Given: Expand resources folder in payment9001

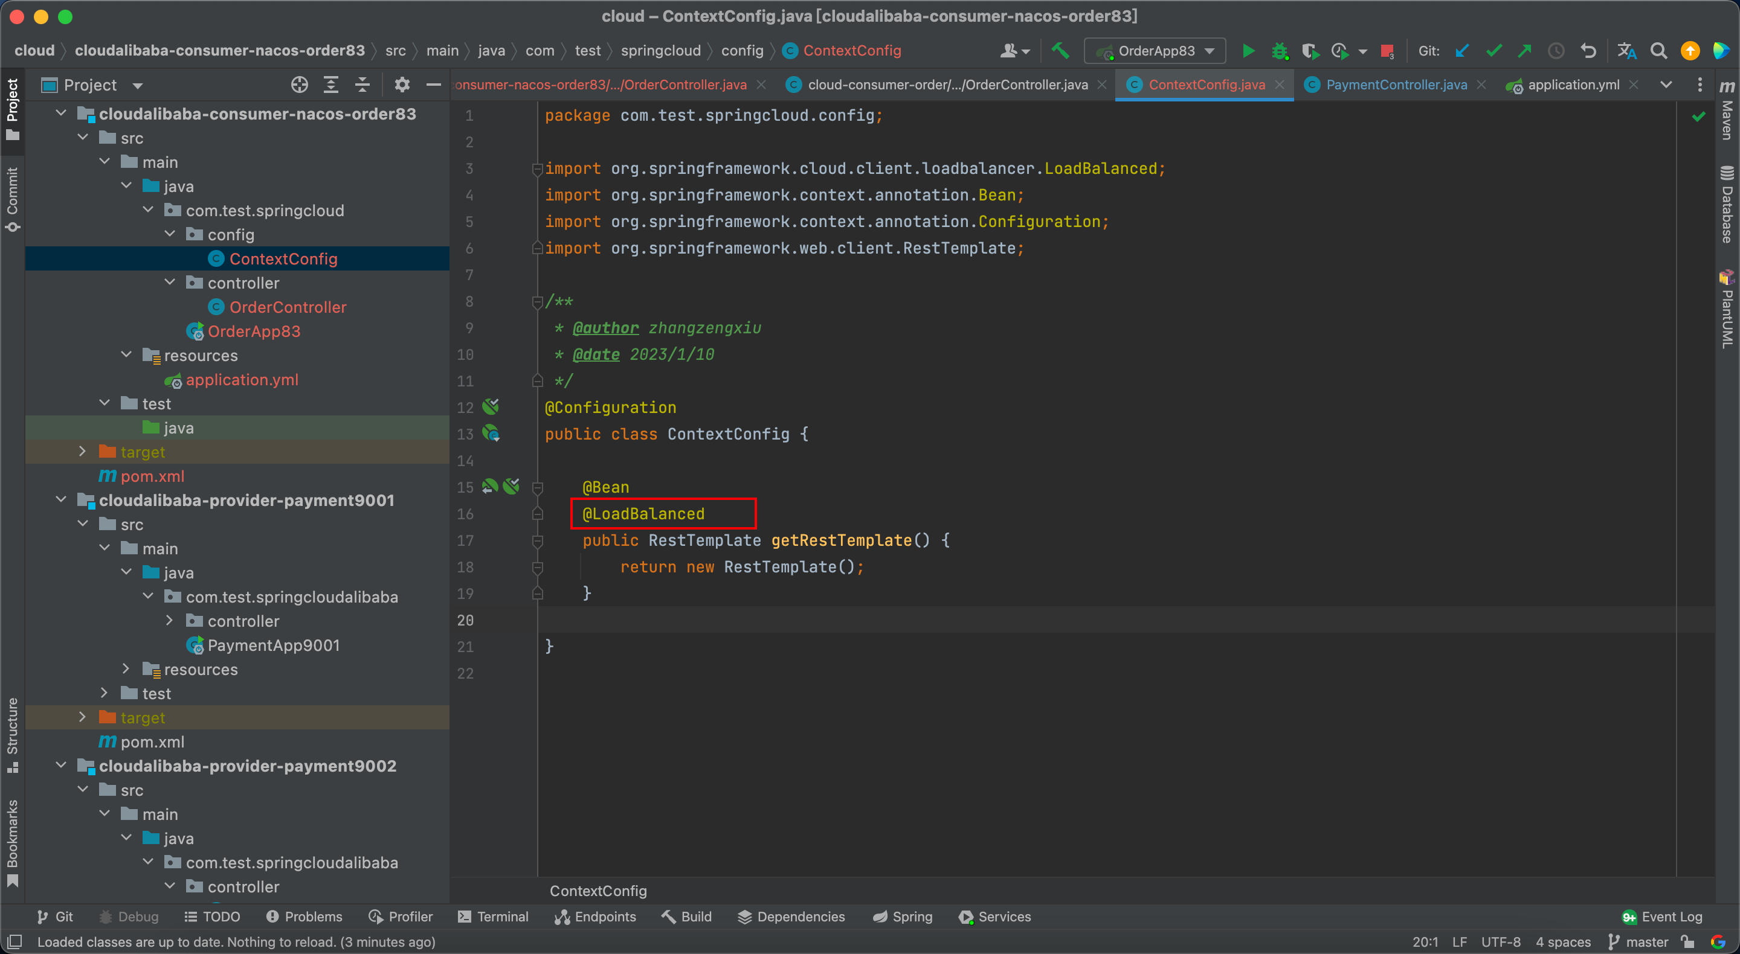Looking at the screenshot, I should 126,669.
